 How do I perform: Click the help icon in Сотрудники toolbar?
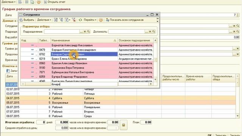pos(101,20)
